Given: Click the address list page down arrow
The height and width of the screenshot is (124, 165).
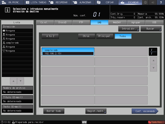Looking at the screenshot, I should [154, 68].
